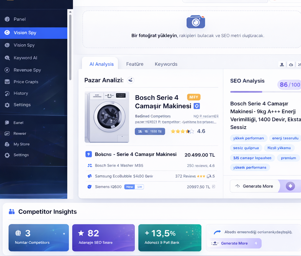
Task: Click gear icon next to upper Settings
Action: 7,105
